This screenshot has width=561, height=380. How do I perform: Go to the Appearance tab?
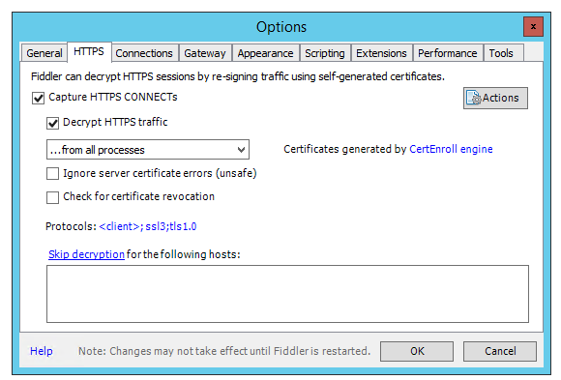point(265,53)
